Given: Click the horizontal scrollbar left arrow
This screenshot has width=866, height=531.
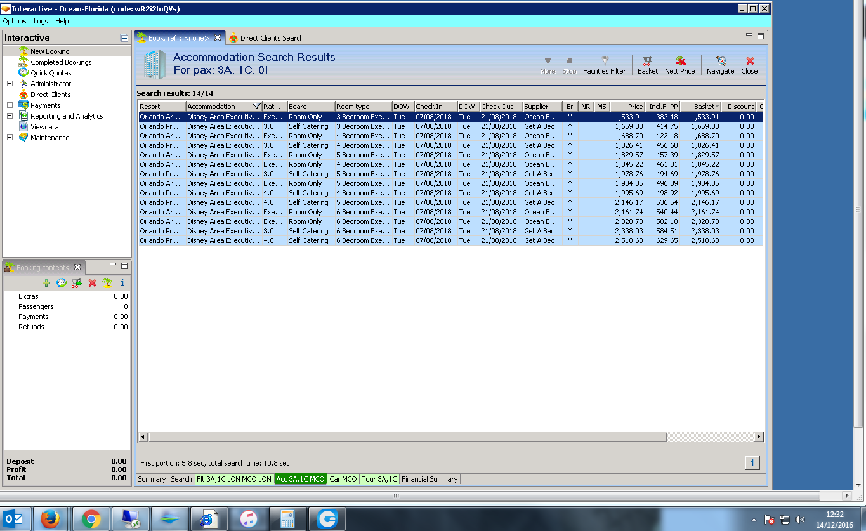Looking at the screenshot, I should coord(143,437).
